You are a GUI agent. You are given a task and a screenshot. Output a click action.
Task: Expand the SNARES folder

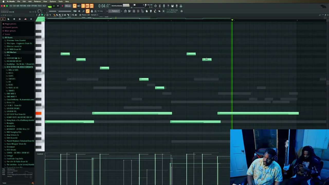click(11, 91)
